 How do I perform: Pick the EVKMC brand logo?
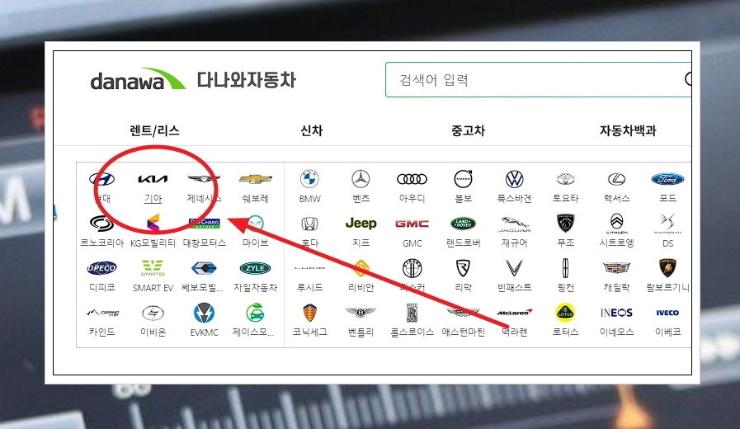tap(204, 313)
